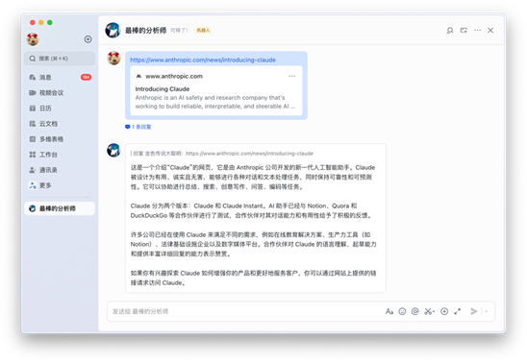
Task: Click the www.anthropic.com domain on the card
Action: [x=174, y=76]
